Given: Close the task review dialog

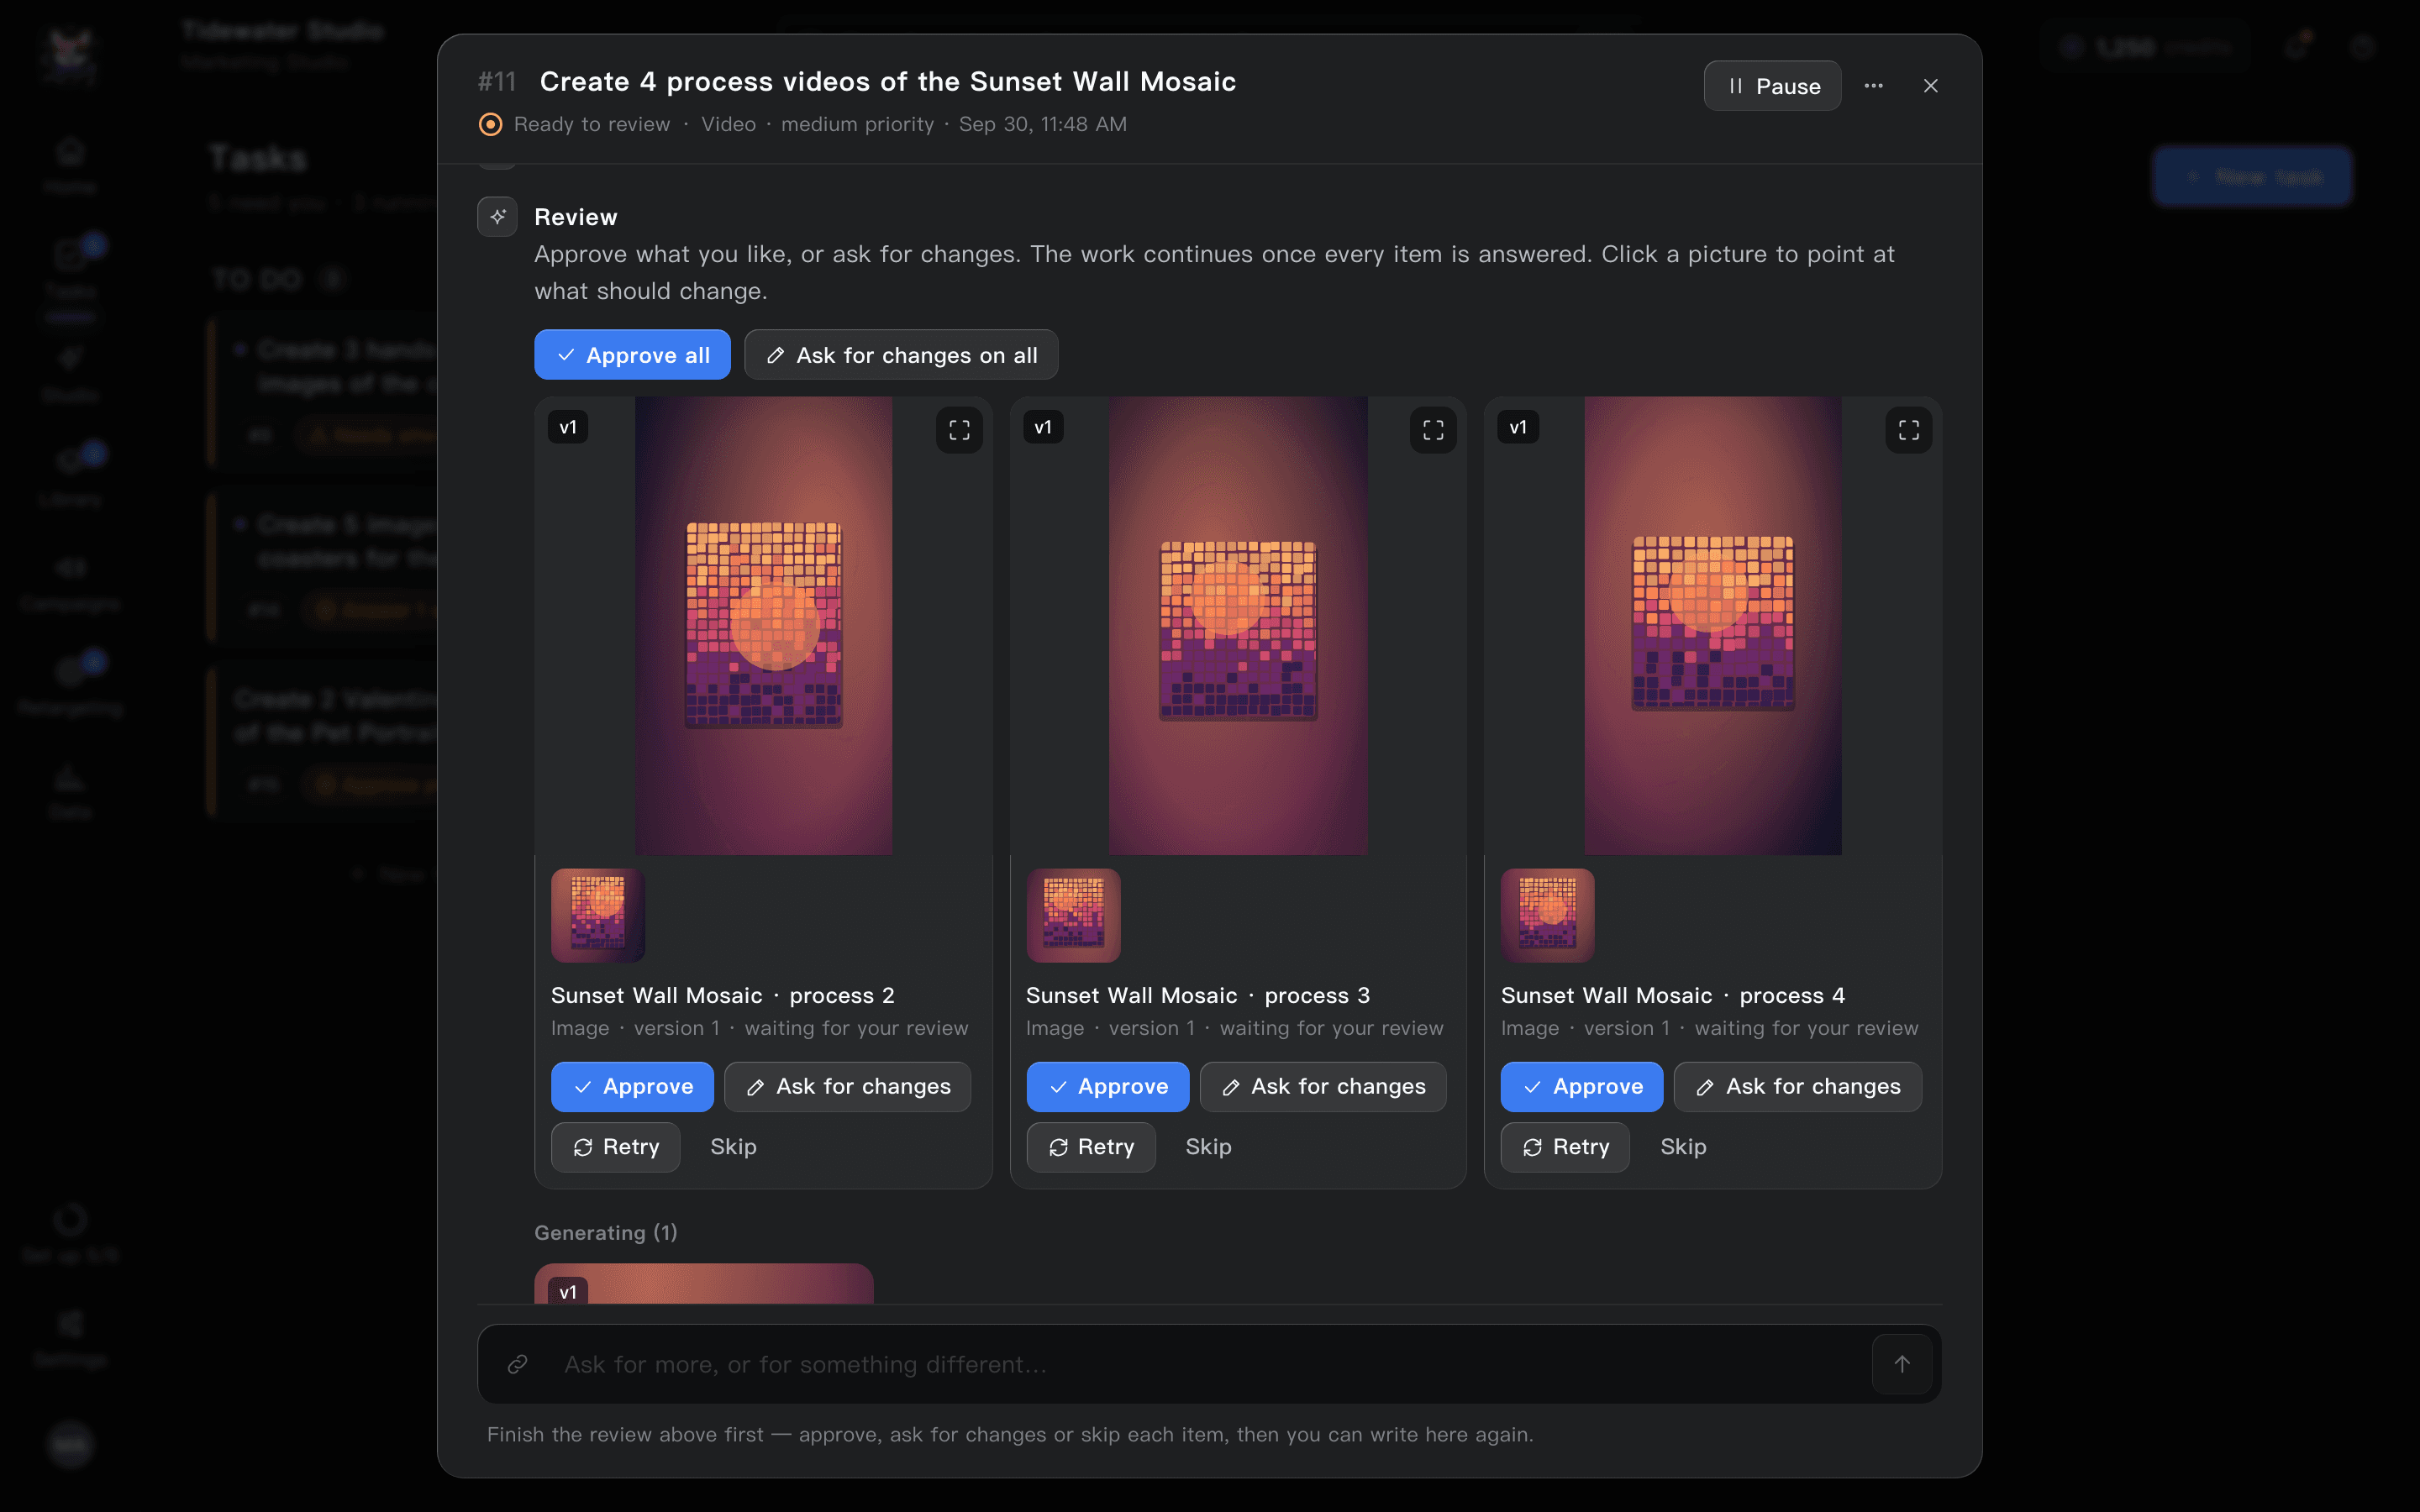Looking at the screenshot, I should [1931, 86].
